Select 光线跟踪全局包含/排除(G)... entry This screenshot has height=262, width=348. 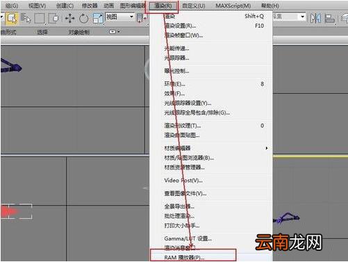tap(211, 113)
